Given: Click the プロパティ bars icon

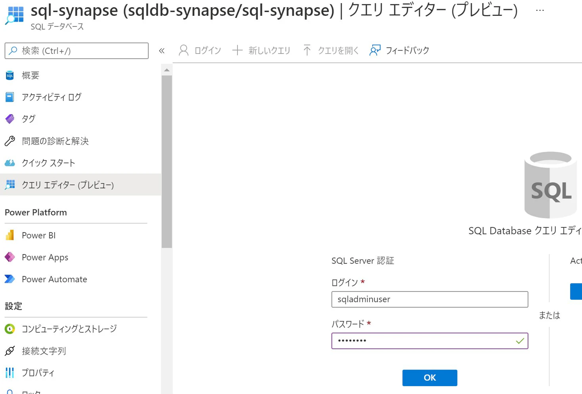Looking at the screenshot, I should [x=10, y=373].
